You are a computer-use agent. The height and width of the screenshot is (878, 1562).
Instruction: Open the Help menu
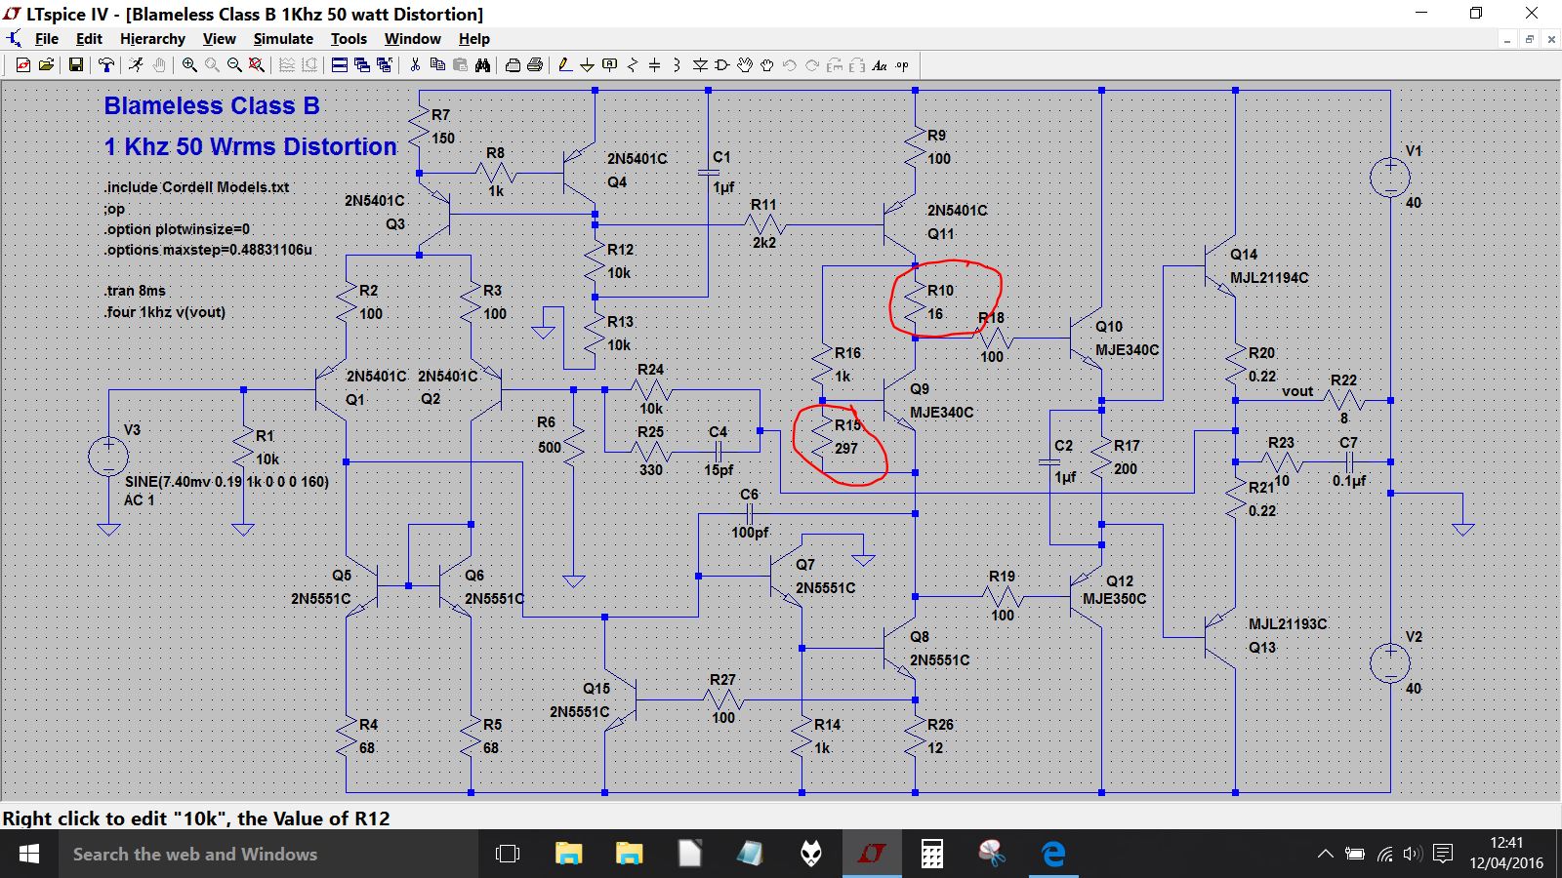[473, 39]
